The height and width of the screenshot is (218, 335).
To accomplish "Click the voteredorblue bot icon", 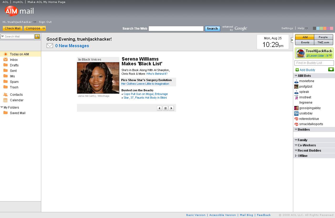I will point(296,119).
